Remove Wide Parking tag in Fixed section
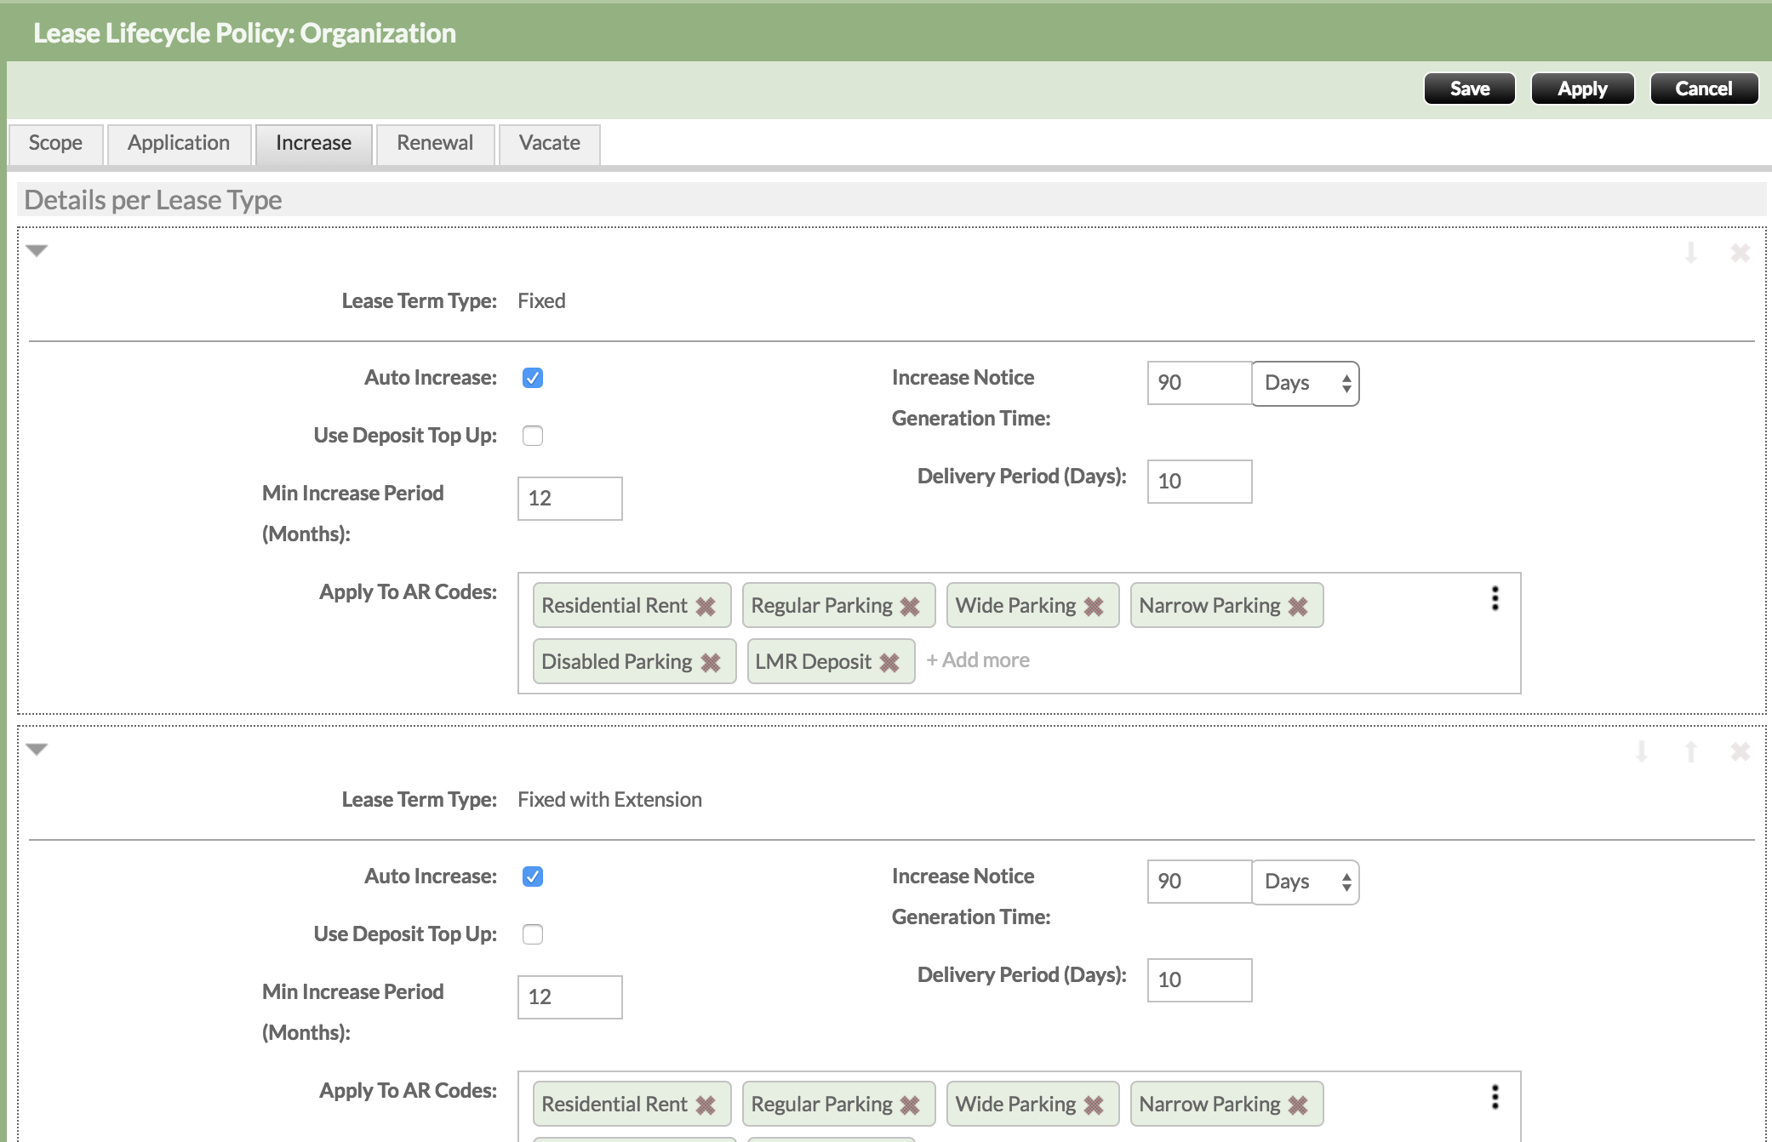Screen dimensions: 1772x1142 1094,606
